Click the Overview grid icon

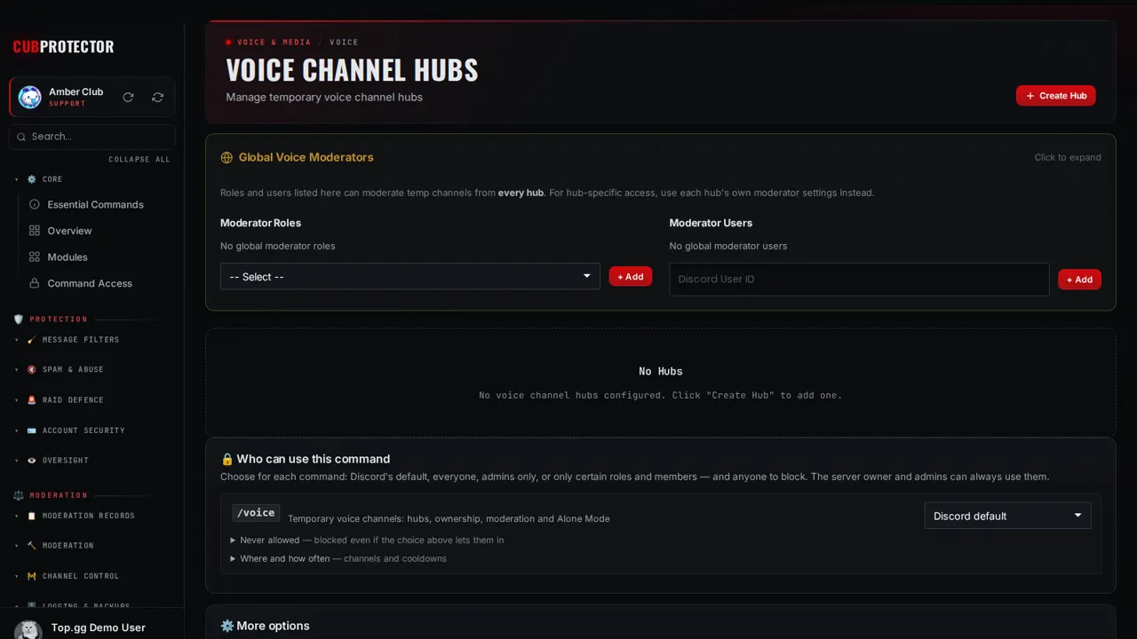[35, 231]
